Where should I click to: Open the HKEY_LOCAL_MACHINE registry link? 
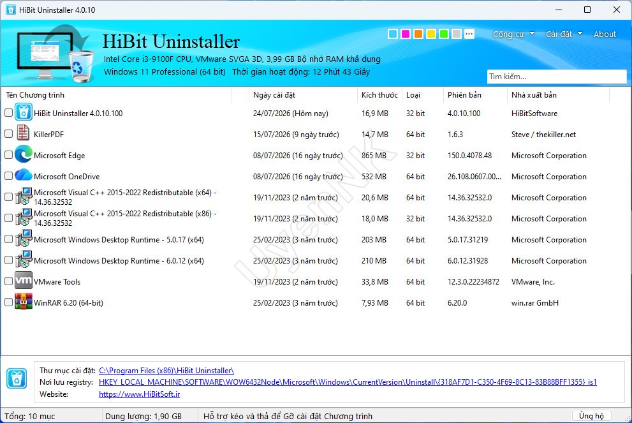348,382
